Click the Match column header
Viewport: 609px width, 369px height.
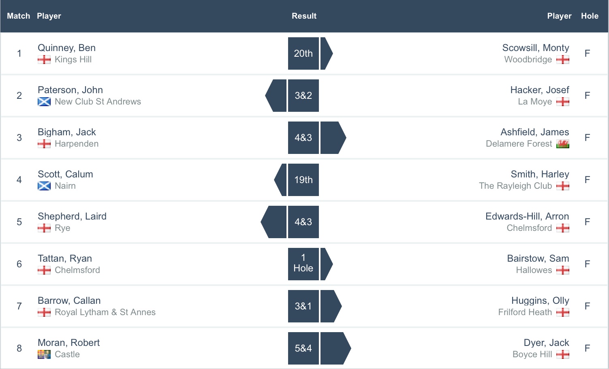18,16
